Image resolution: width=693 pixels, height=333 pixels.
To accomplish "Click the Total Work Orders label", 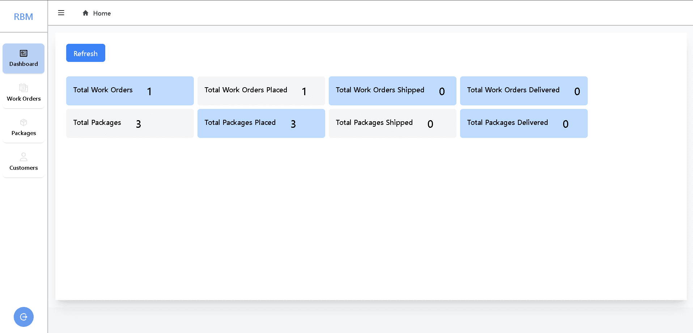I will pyautogui.click(x=103, y=90).
